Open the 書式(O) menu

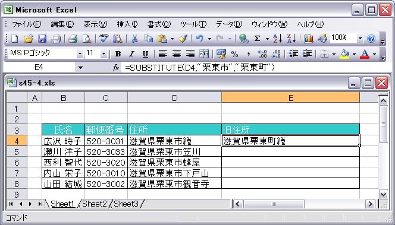[159, 24]
